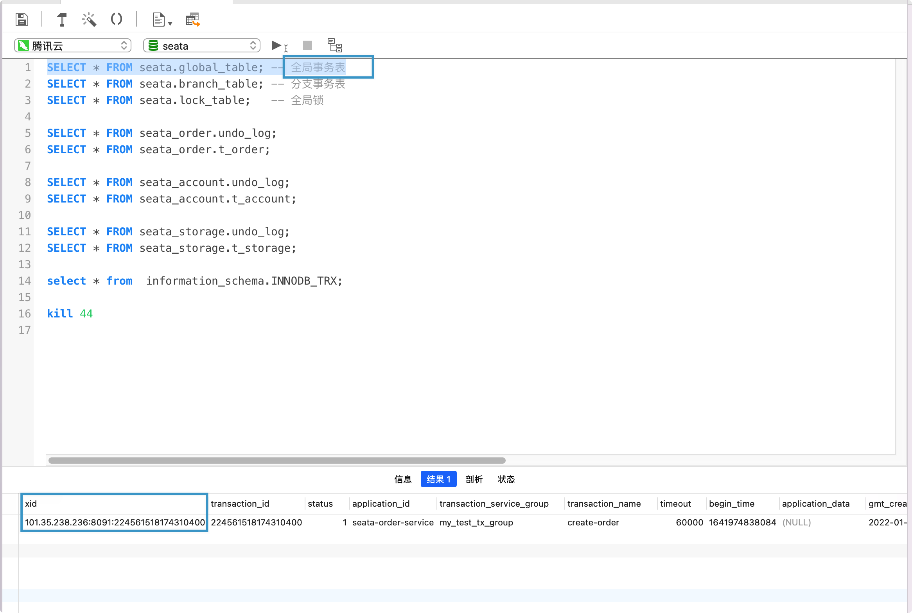Open the seata database dropdown
Screen dimensions: 912x613
pyautogui.click(x=202, y=46)
